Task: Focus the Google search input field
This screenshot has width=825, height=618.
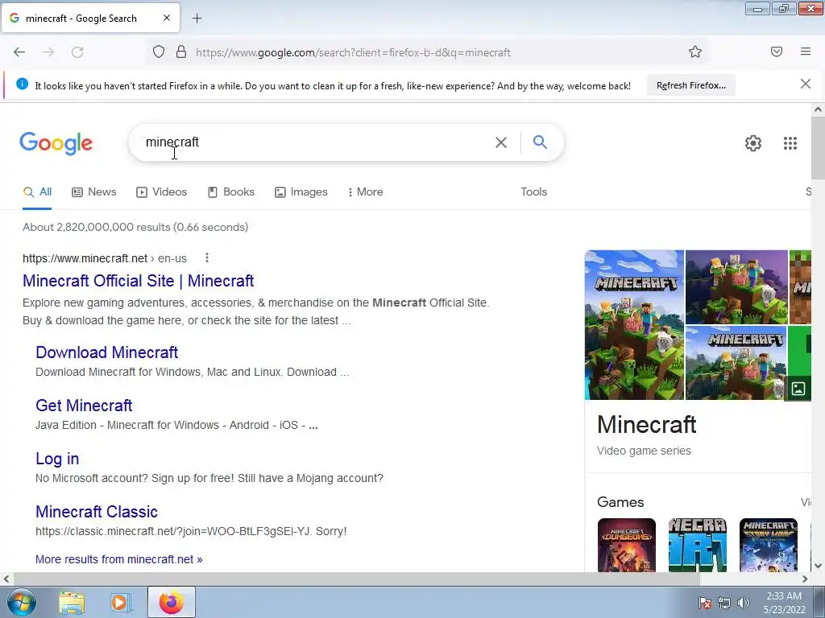Action: [x=316, y=142]
